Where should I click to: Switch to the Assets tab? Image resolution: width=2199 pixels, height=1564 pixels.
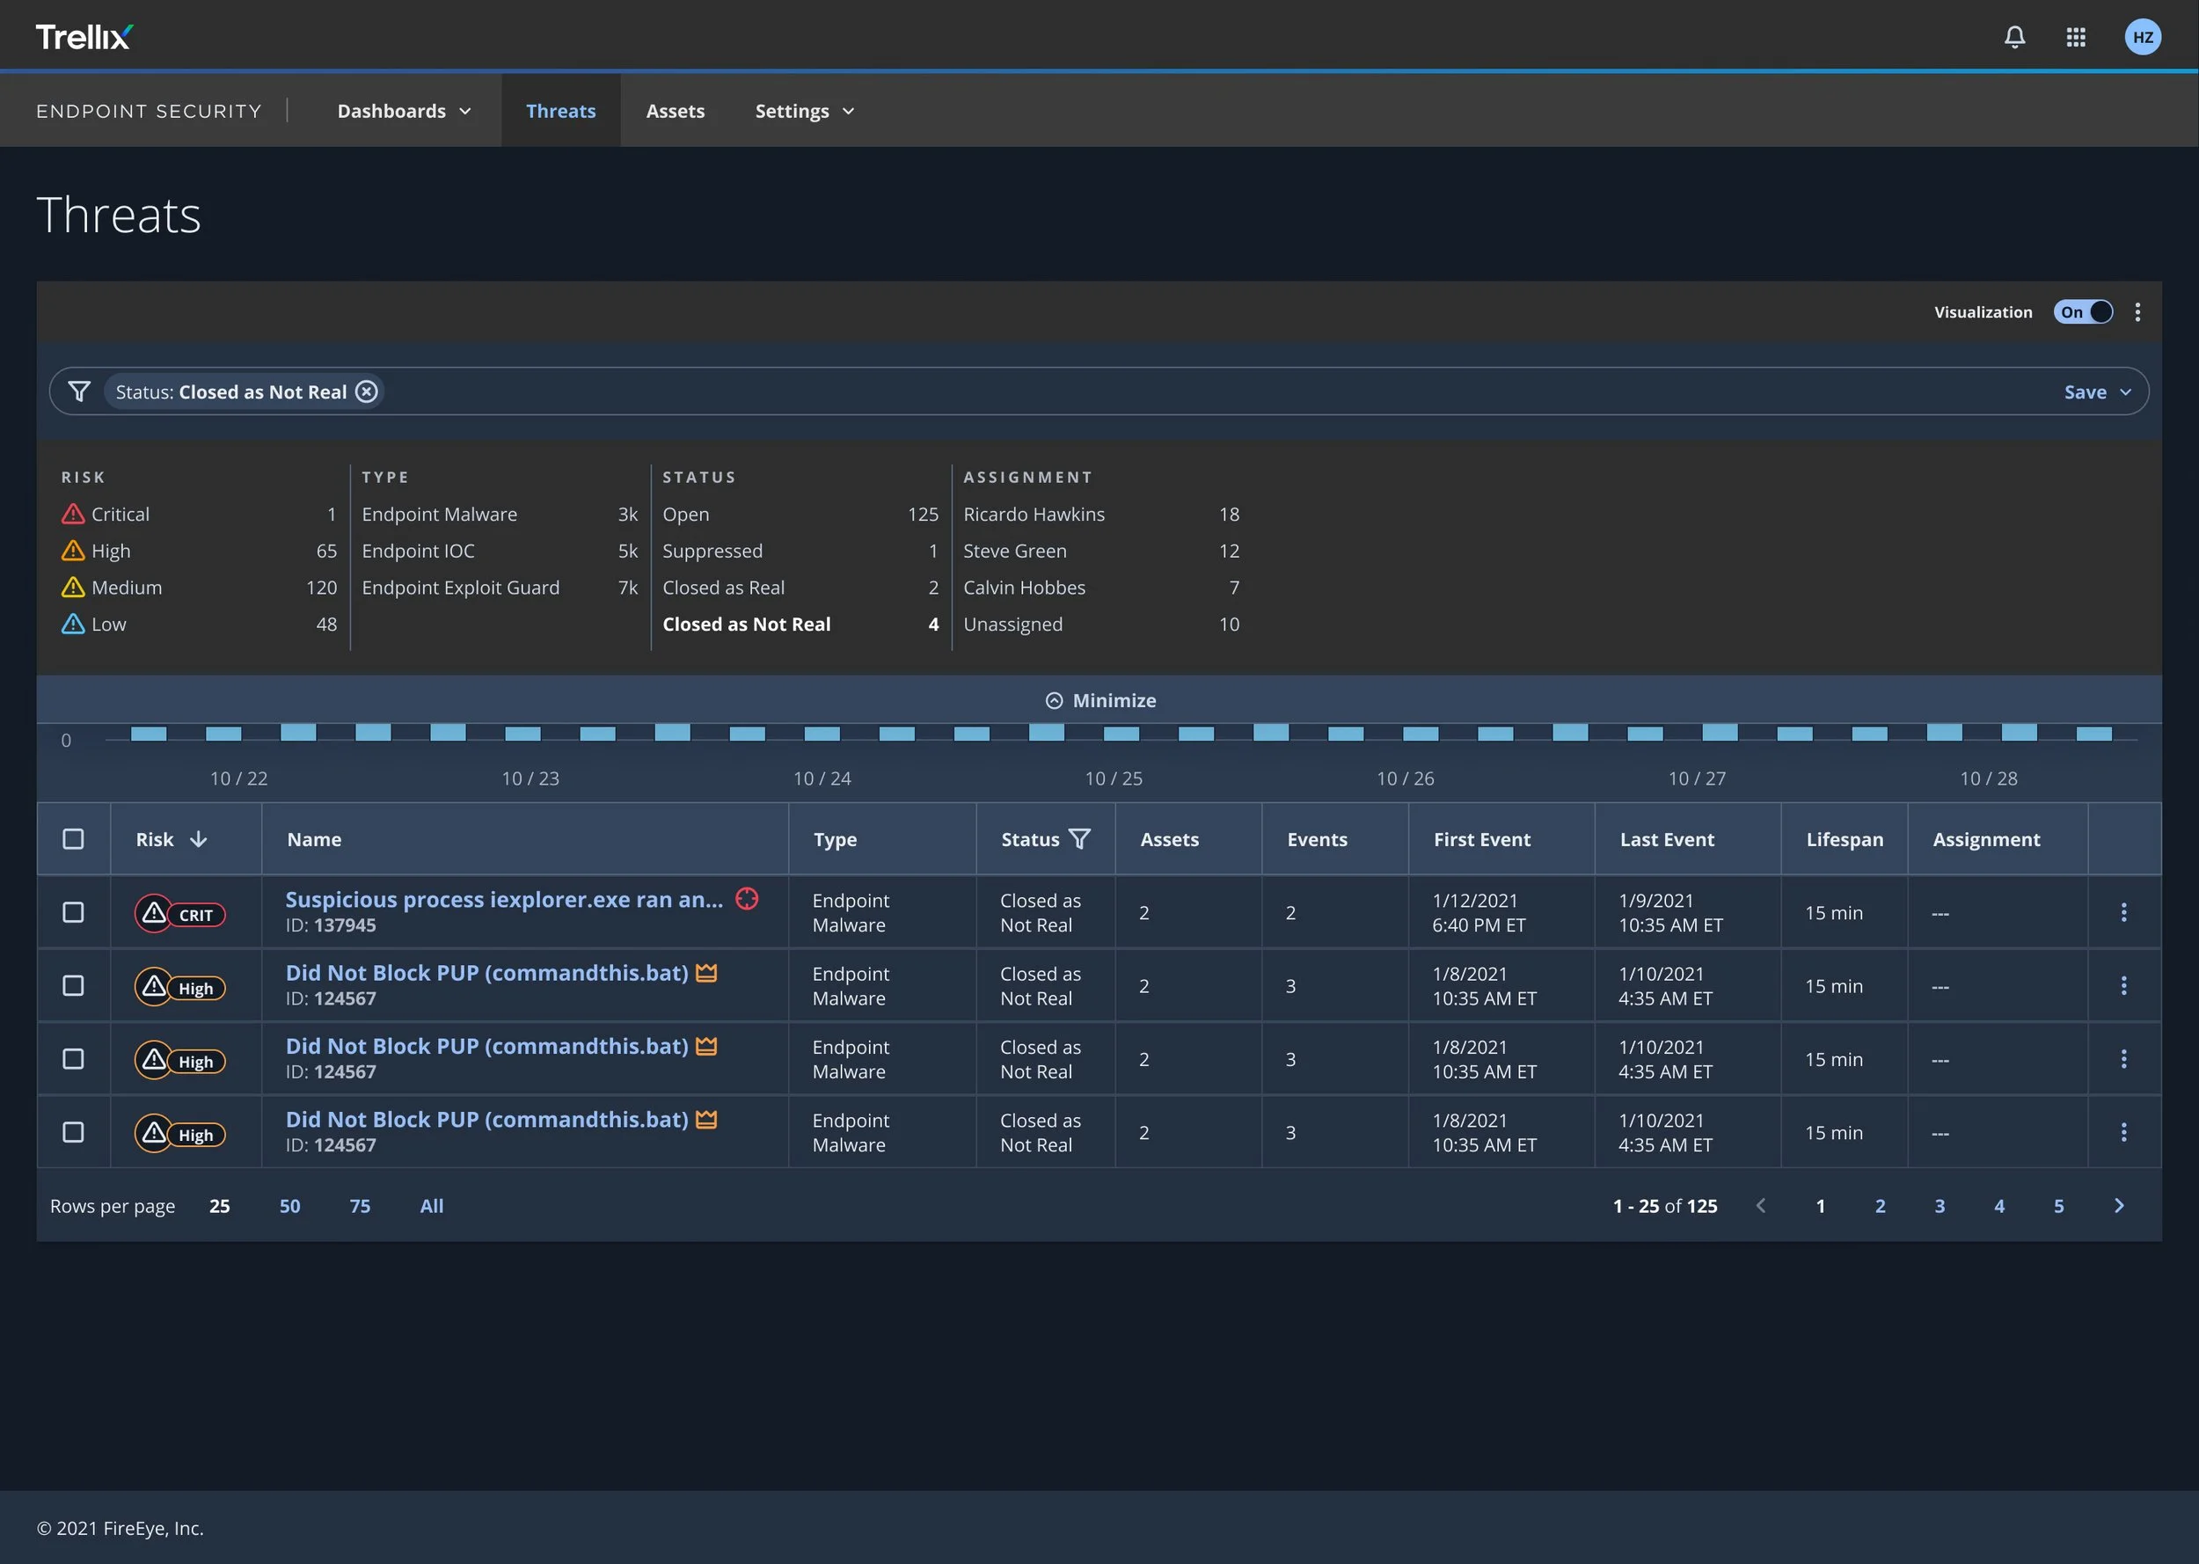pyautogui.click(x=675, y=110)
